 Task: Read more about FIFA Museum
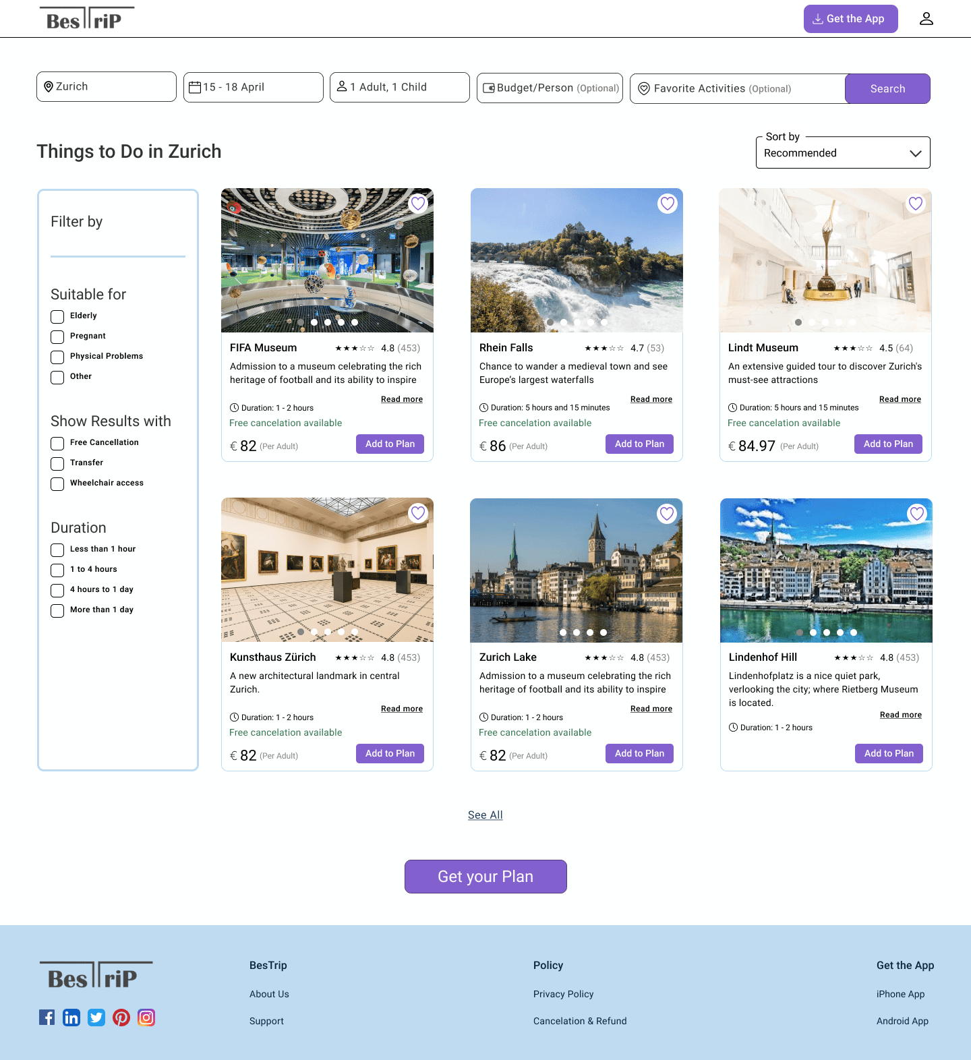[402, 399]
